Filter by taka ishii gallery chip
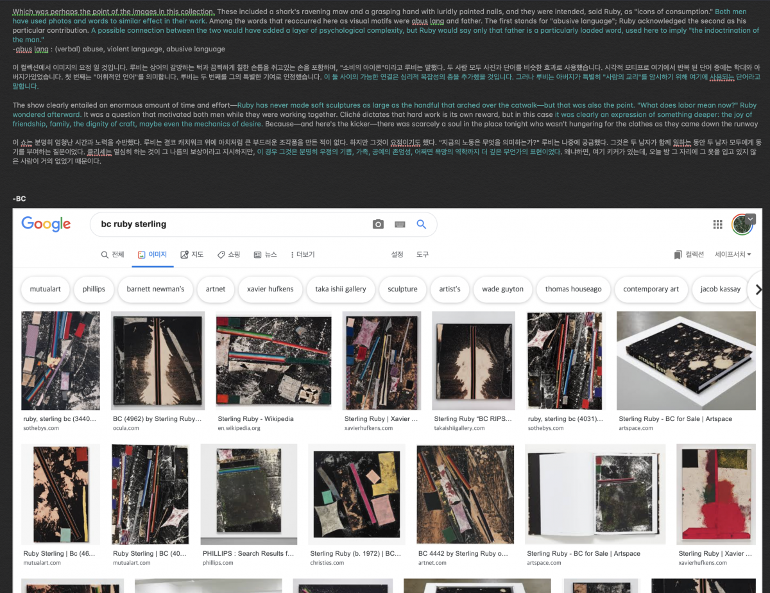Screen dimensions: 770x593 coord(341,289)
